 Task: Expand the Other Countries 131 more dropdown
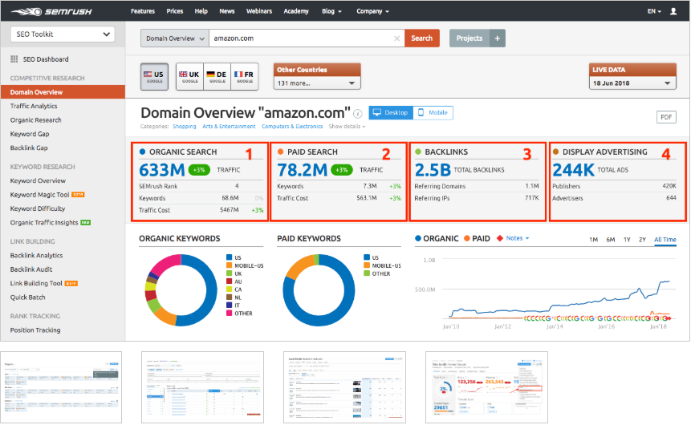(x=317, y=83)
